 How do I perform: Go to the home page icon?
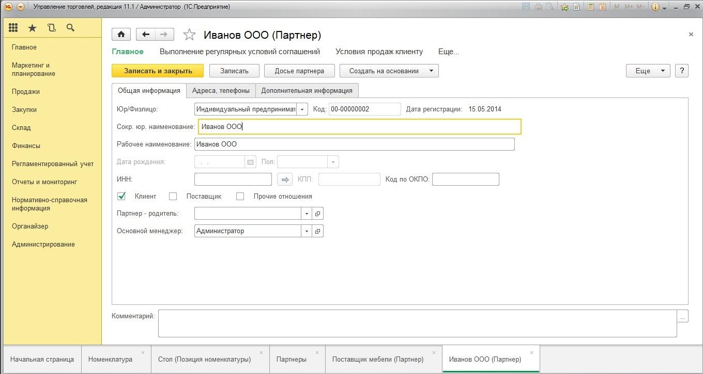121,35
